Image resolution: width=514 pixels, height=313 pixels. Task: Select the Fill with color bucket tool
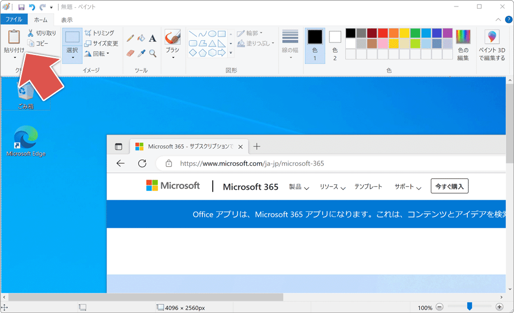click(x=141, y=38)
